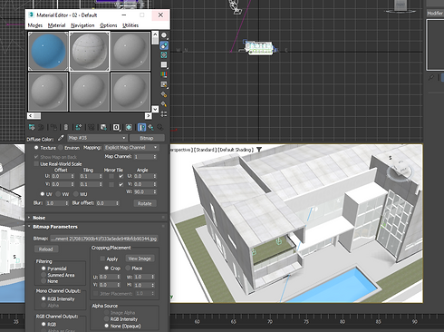Viewport: 444px width, 332px height.
Task: Click the Material ID Channel icon
Action: (x=116, y=127)
